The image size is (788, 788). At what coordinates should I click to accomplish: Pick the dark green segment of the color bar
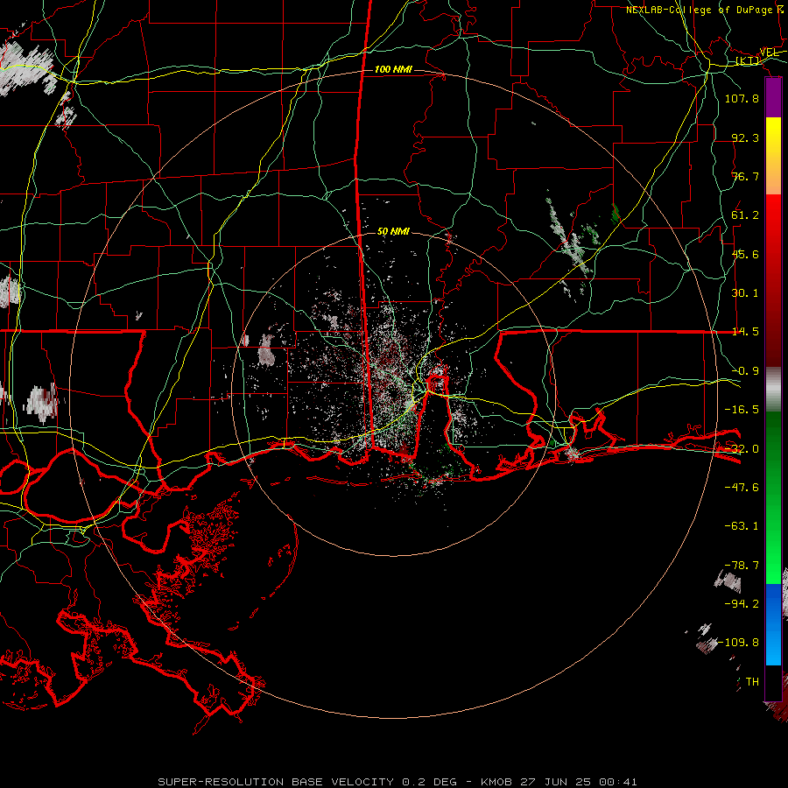coord(773,453)
